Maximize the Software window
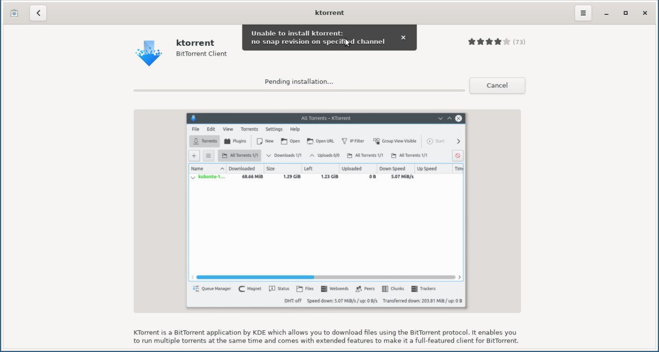Viewport: 659px width, 352px height. tap(626, 13)
